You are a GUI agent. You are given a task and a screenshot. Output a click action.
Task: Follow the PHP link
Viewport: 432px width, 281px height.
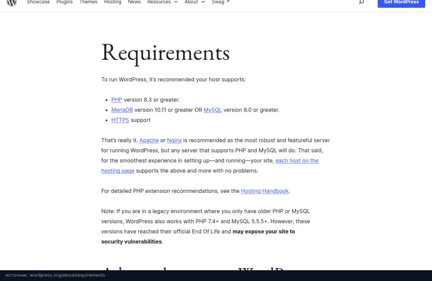[116, 100]
